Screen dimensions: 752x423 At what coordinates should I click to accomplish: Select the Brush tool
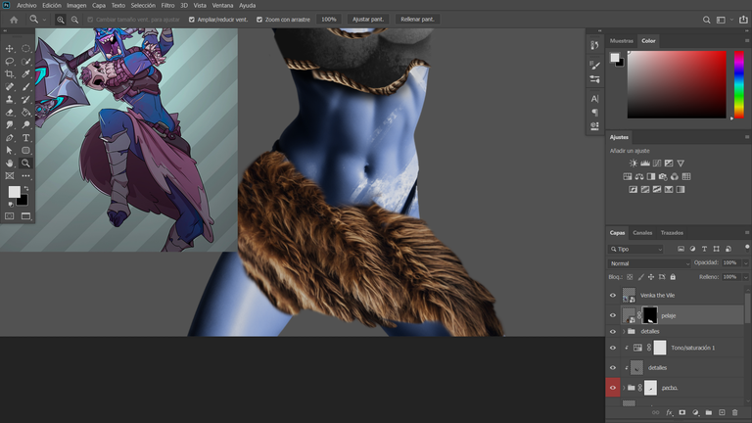pos(25,87)
